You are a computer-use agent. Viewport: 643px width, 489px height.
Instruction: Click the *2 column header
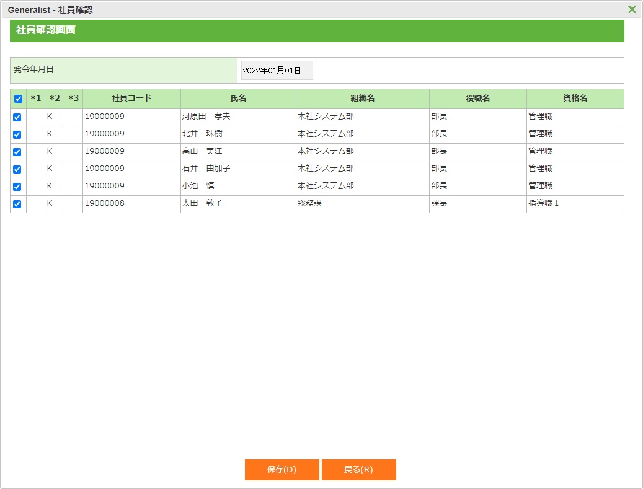coord(55,99)
